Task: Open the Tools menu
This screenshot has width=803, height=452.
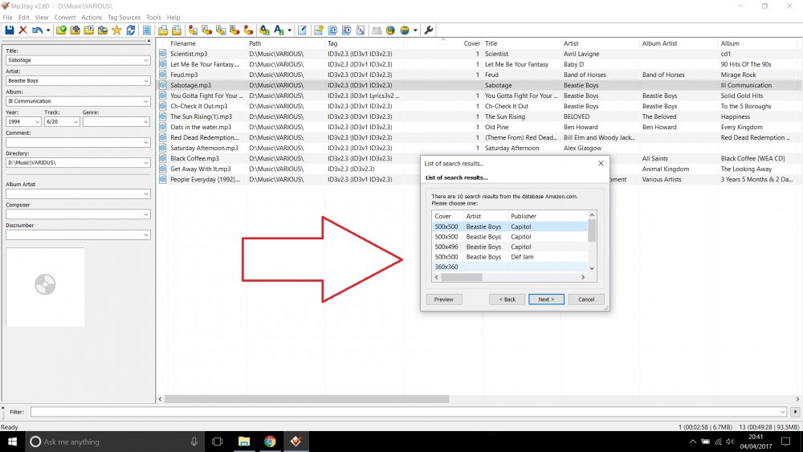Action: (x=153, y=18)
